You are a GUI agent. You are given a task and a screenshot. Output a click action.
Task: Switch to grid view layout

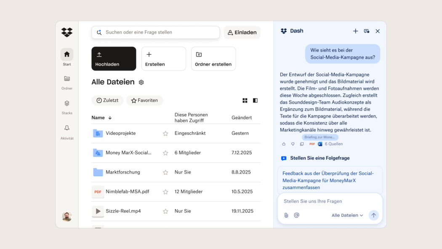pos(245,101)
